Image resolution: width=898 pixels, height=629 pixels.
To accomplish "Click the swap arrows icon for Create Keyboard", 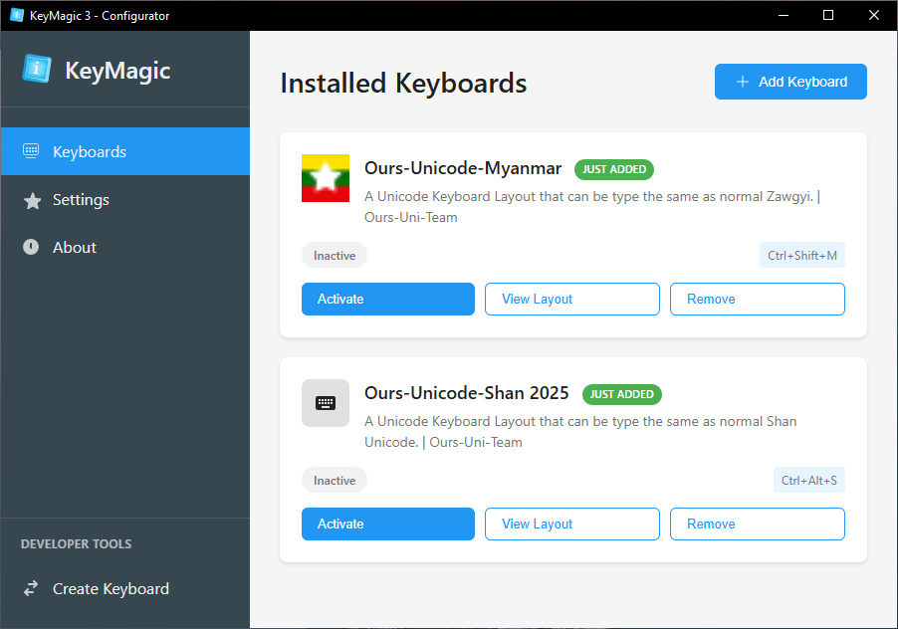I will tap(31, 588).
